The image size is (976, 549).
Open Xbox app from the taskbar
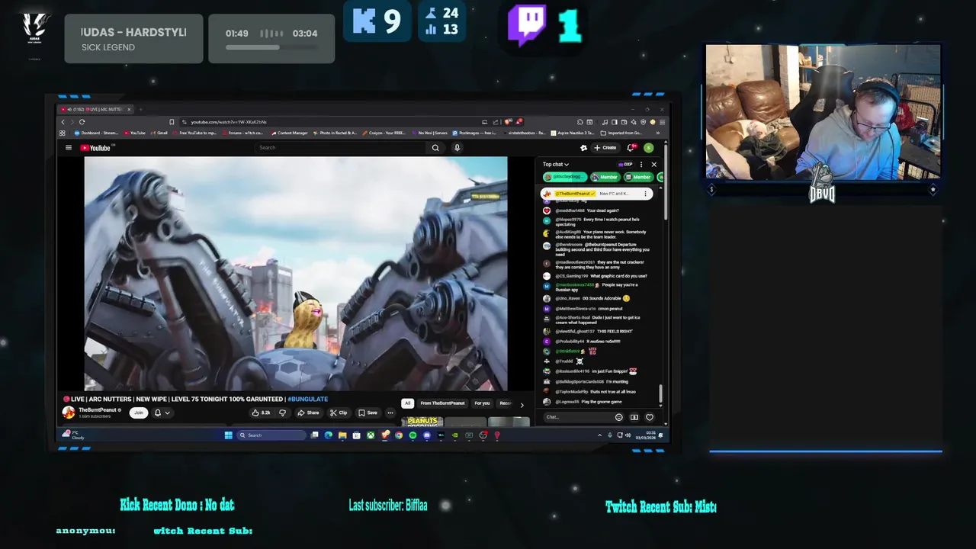pyautogui.click(x=371, y=435)
